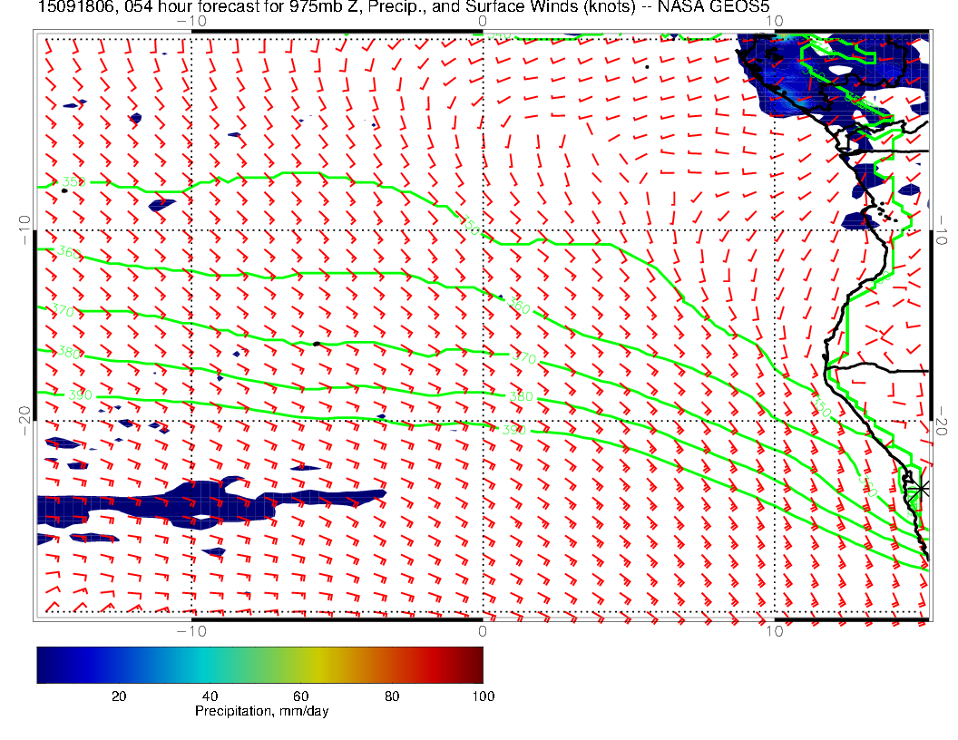Click the 390 contour label near the left edge
This screenshot has height=740, width=958.
(80, 395)
